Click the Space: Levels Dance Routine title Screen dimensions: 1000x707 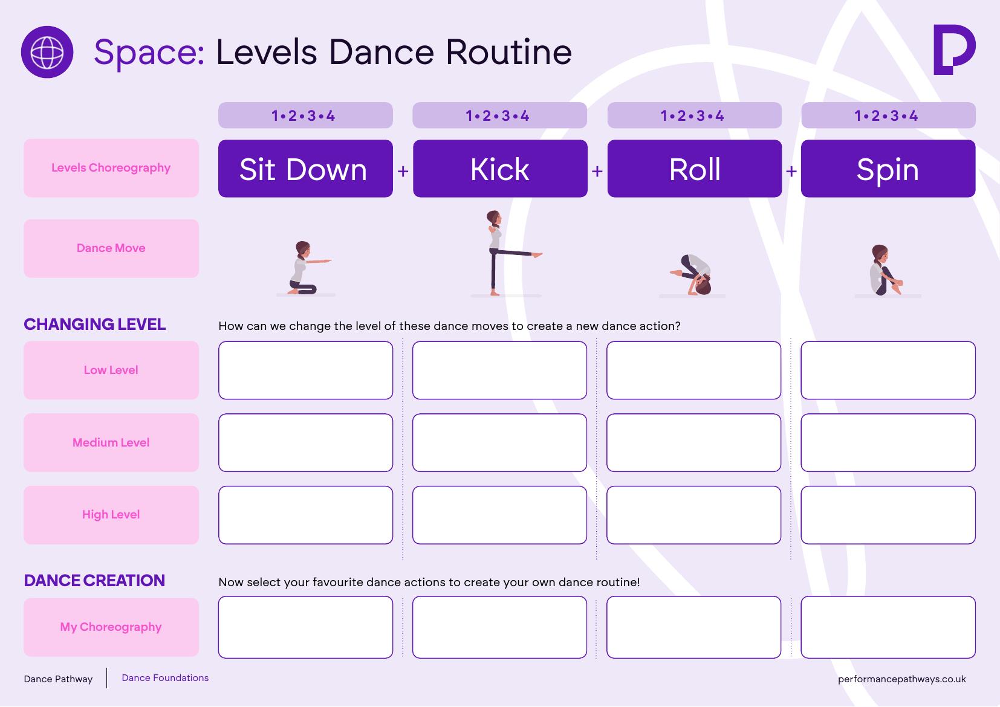333,52
